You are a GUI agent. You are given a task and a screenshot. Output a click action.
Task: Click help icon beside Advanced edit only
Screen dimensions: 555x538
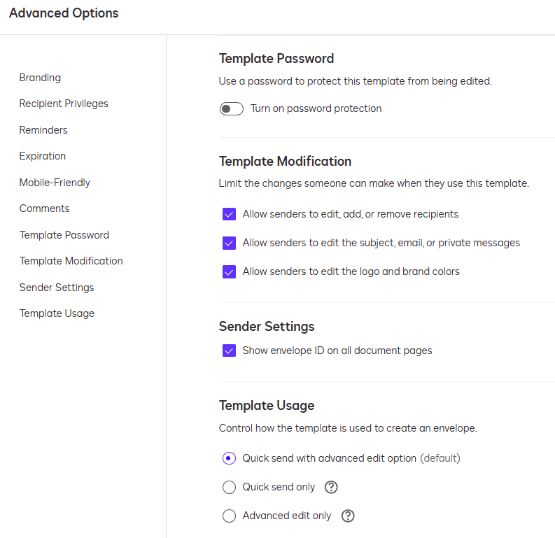pyautogui.click(x=348, y=516)
